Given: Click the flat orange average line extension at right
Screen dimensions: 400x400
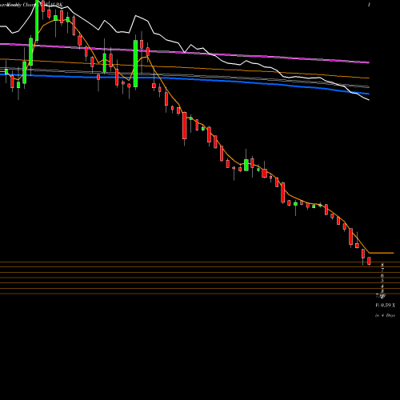Looking at the screenshot, I should 382,253.
